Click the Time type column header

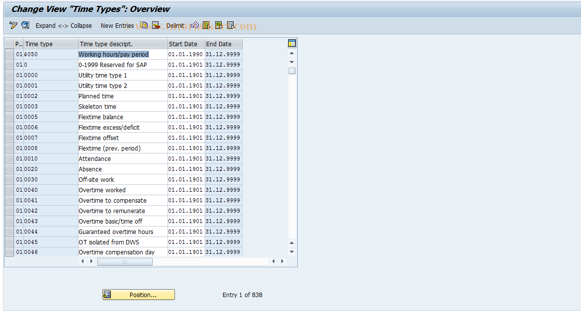(51, 44)
